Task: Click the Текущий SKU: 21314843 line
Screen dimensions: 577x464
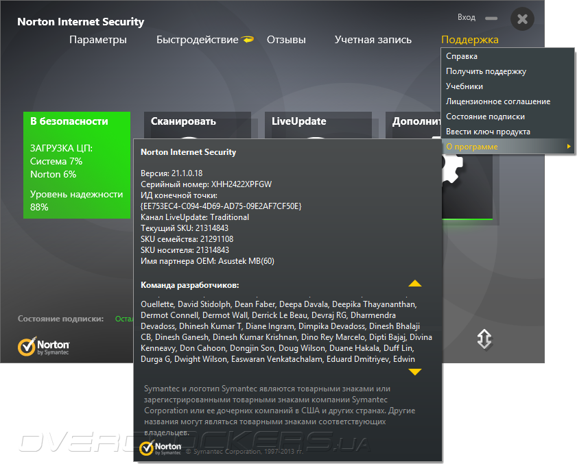Action: coord(185,228)
